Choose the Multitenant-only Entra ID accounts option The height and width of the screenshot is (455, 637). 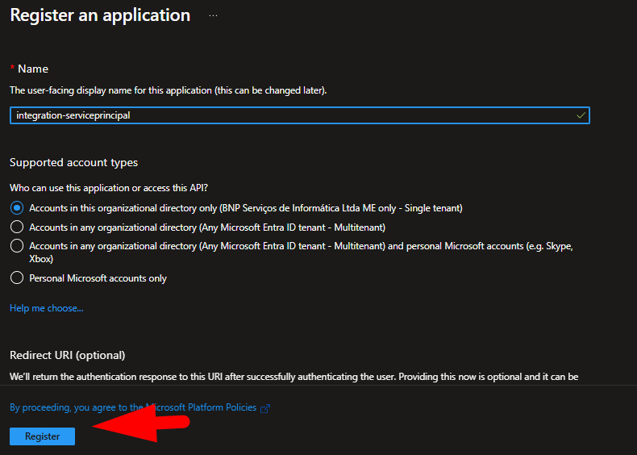(x=17, y=227)
